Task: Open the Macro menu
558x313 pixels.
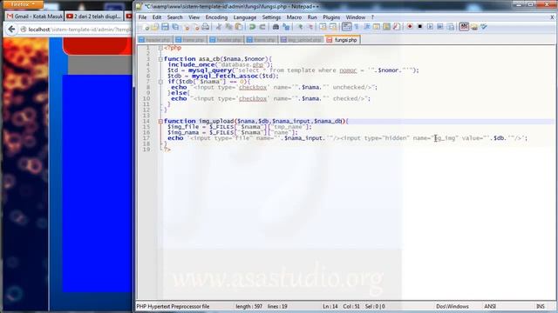Action: click(x=294, y=17)
